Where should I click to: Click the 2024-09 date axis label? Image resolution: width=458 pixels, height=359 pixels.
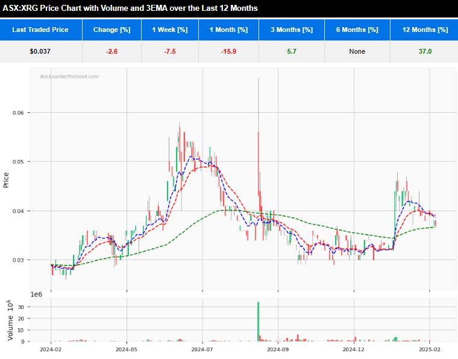point(278,349)
